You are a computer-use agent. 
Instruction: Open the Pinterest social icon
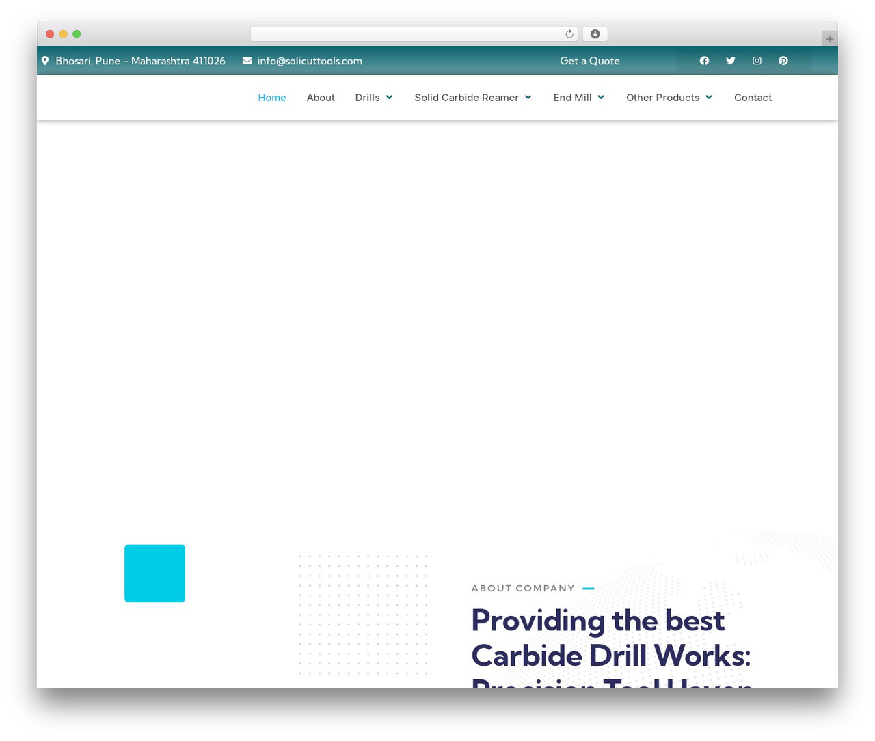pos(783,61)
